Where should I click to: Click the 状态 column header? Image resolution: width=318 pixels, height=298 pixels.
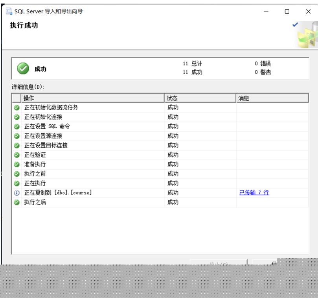pos(200,98)
